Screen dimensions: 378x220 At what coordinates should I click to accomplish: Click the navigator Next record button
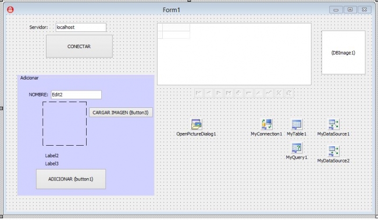click(219, 93)
